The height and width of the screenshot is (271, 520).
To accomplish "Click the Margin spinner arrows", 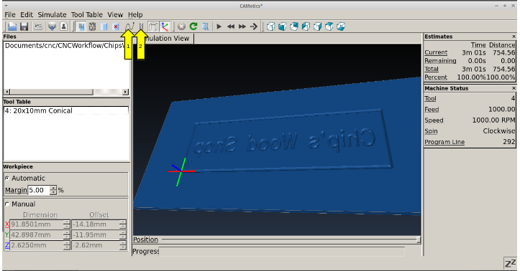I will 53,190.
